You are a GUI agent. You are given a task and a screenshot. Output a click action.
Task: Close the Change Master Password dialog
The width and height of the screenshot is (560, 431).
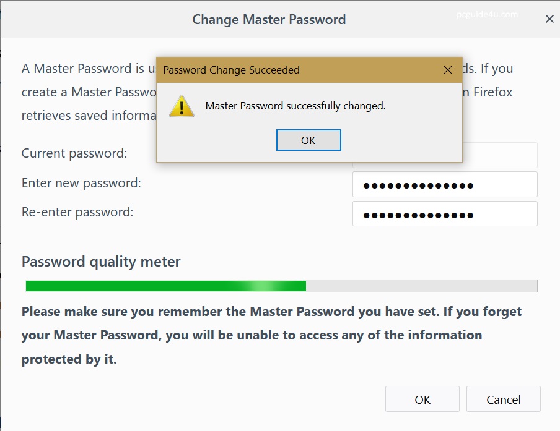pos(549,19)
